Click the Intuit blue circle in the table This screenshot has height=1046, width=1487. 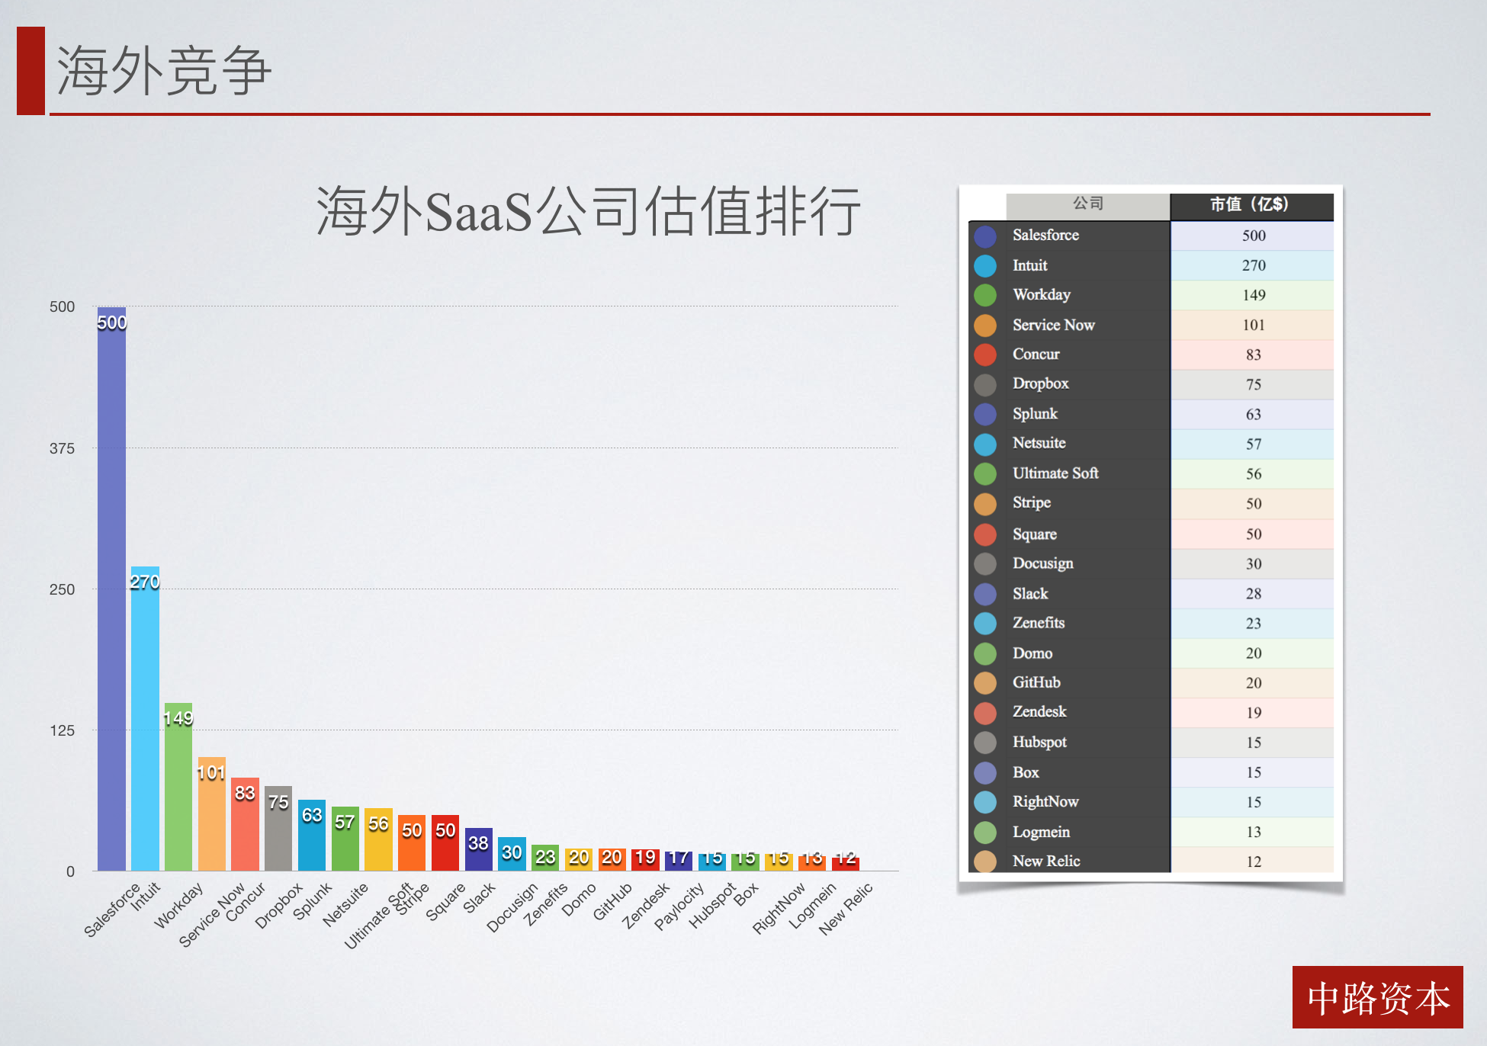(x=985, y=266)
